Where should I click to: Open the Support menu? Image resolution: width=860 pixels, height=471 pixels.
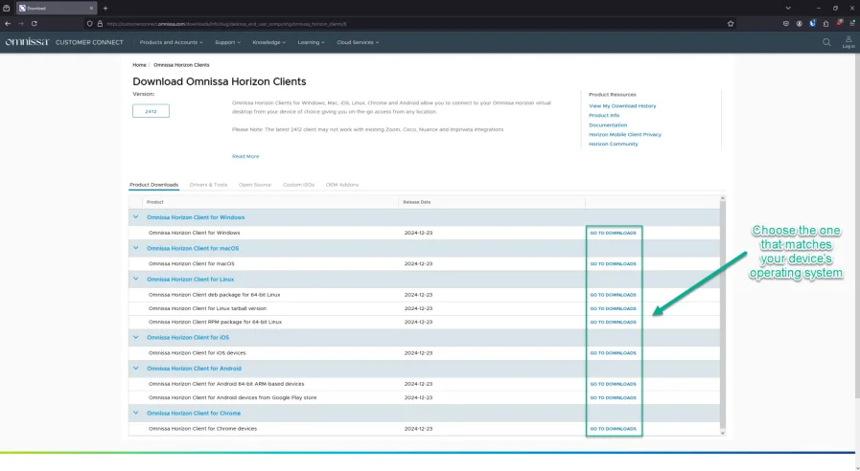[x=227, y=42]
